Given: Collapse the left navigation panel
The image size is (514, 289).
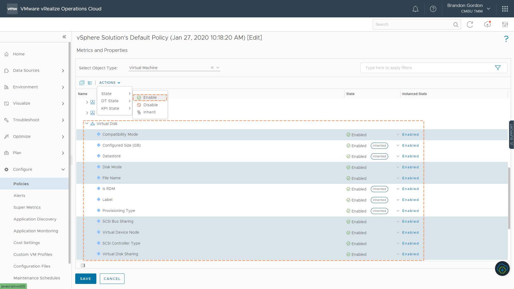Looking at the screenshot, I should pyautogui.click(x=64, y=37).
